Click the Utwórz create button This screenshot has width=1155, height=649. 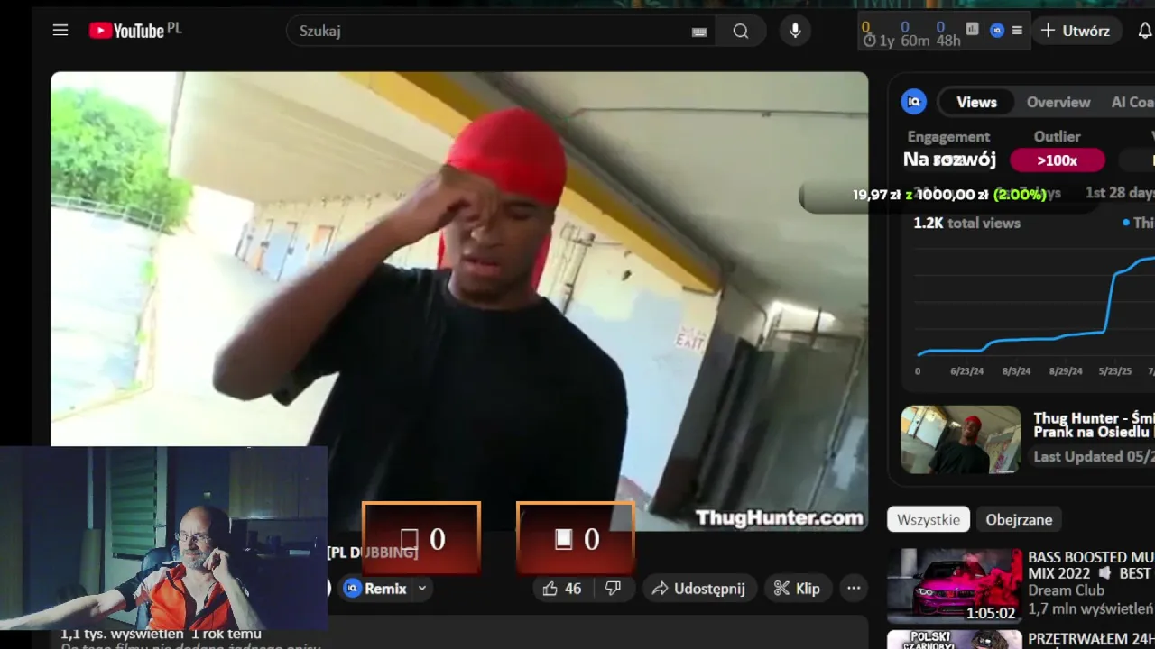coord(1076,31)
